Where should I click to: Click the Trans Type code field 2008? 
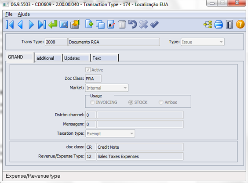pyautogui.click(x=56, y=42)
